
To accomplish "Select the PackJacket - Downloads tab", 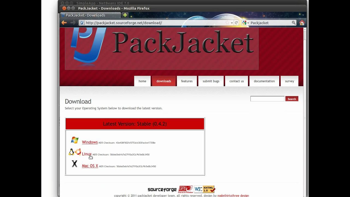I will [90, 15].
